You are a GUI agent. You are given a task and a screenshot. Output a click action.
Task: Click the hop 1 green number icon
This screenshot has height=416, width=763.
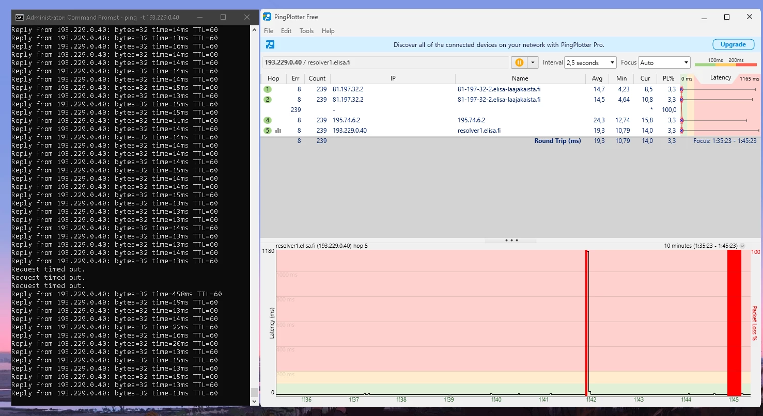[268, 89]
